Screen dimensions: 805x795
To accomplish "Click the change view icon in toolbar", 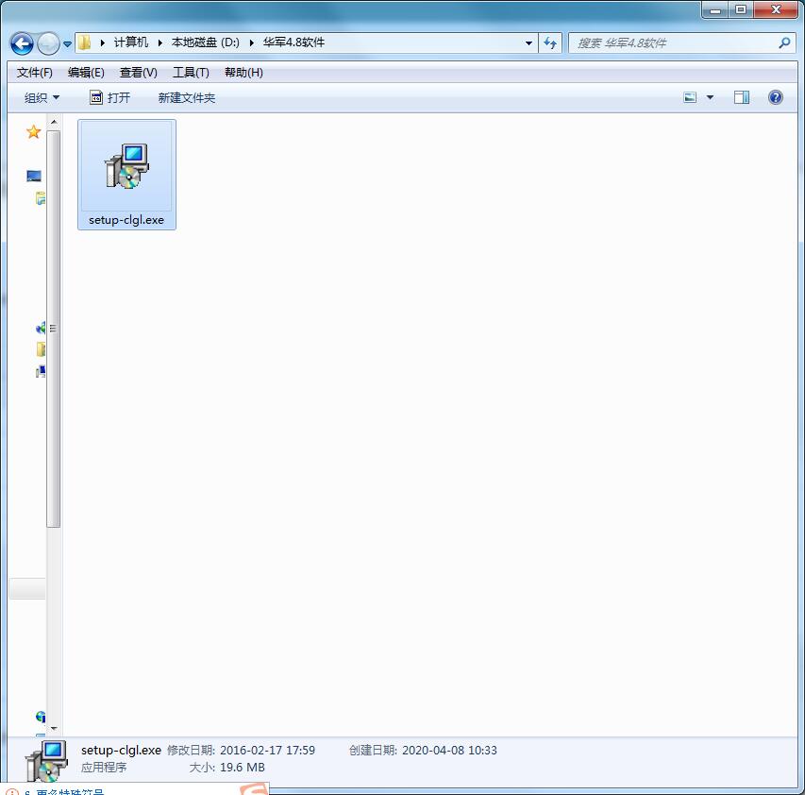I will click(x=690, y=97).
